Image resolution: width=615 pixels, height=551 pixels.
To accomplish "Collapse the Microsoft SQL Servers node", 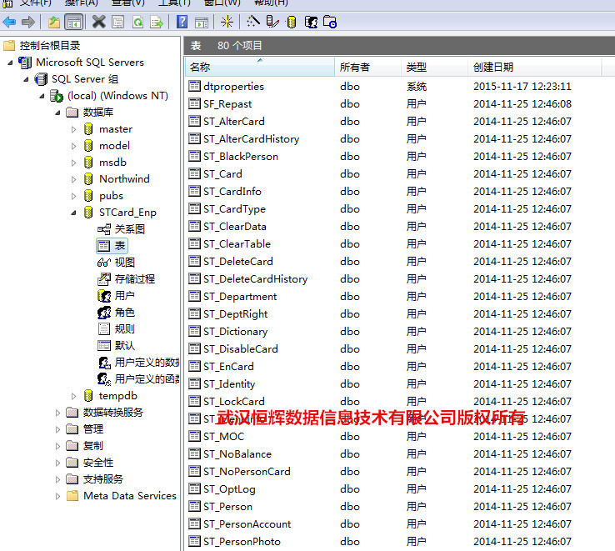I will pos(10,63).
